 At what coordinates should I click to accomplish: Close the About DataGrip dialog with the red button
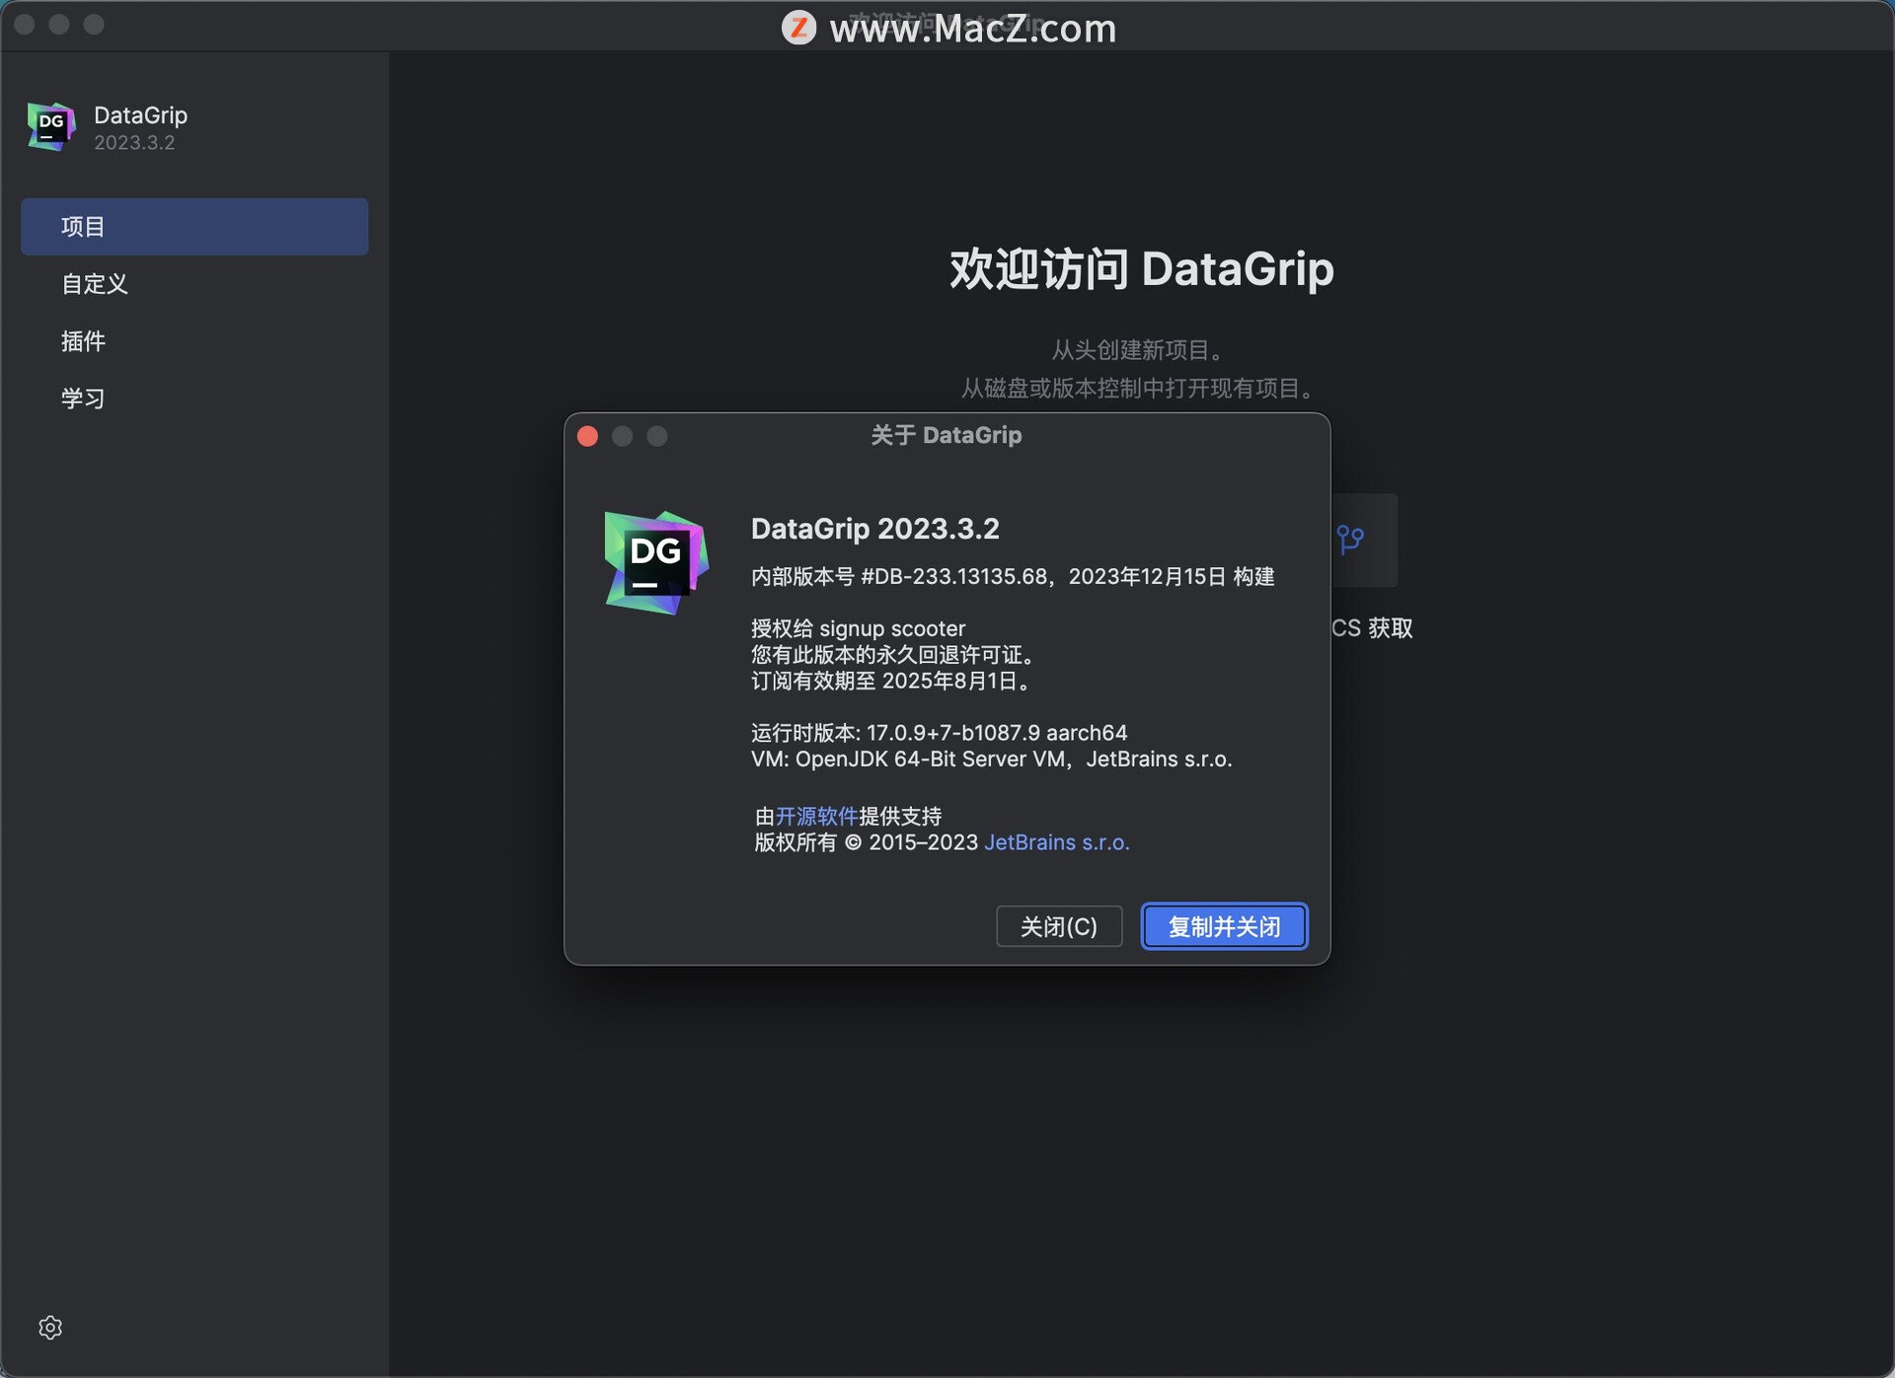(587, 436)
